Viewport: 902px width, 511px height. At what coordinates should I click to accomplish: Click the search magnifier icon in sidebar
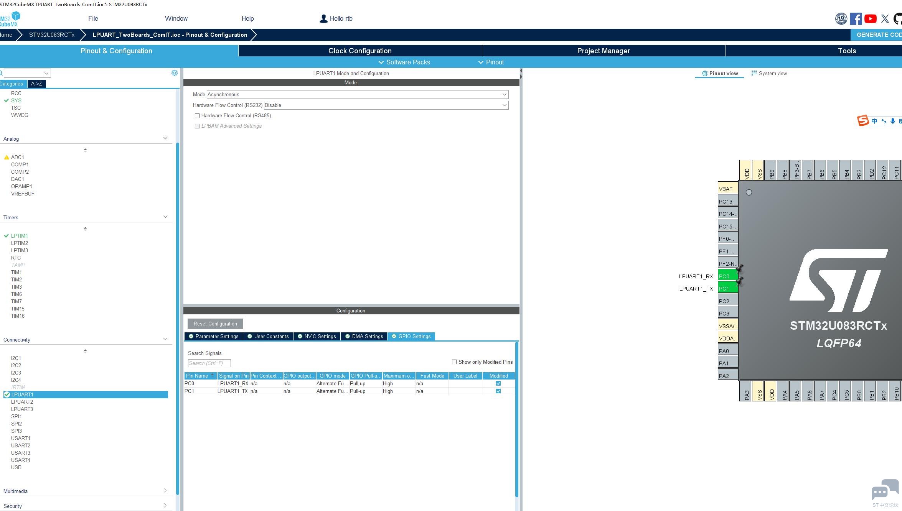1,73
